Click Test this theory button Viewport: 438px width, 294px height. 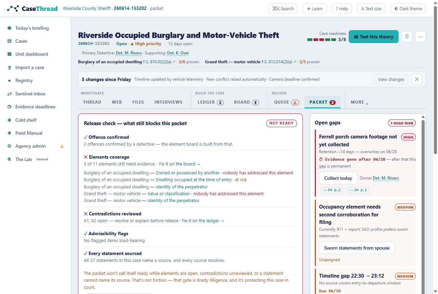[374, 37]
